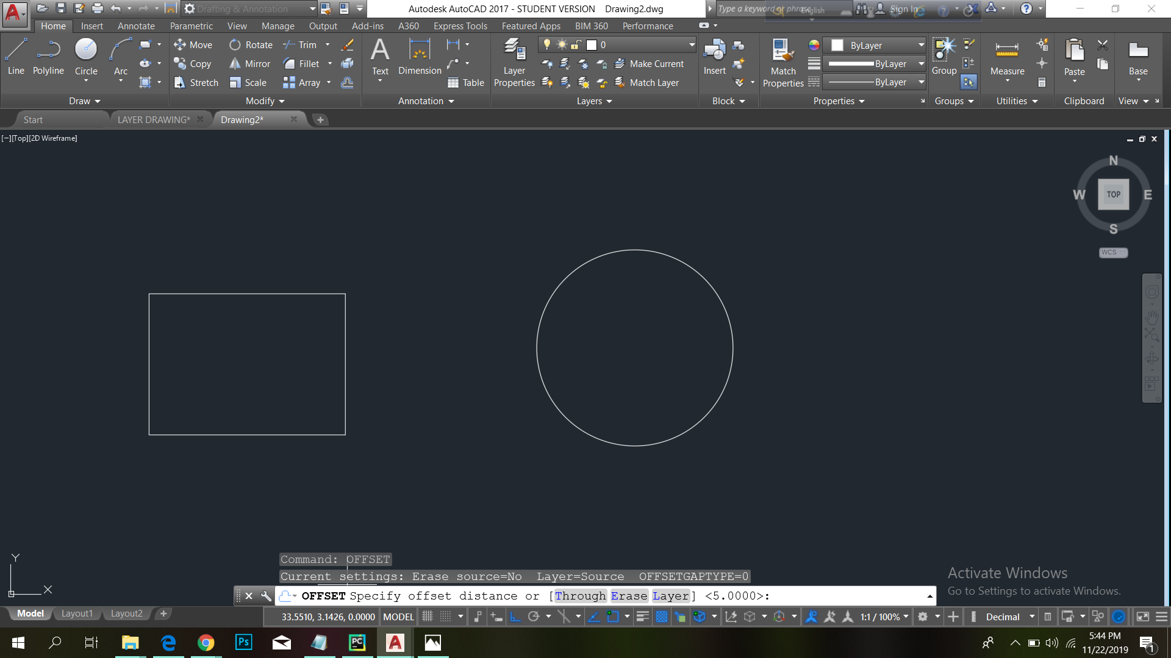Select the Mirror tool
The image size is (1171, 658).
coord(250,63)
